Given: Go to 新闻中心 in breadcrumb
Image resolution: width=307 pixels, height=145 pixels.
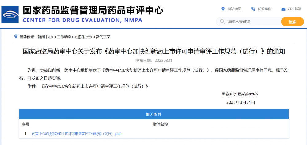Looking at the screenshot, I should click(45, 37).
